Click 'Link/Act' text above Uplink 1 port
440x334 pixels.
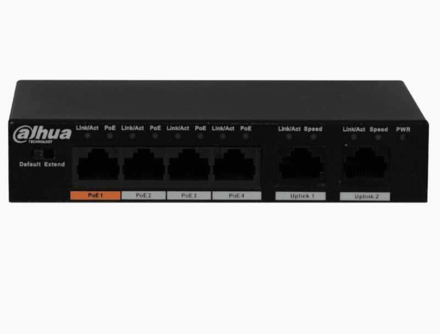(289, 129)
